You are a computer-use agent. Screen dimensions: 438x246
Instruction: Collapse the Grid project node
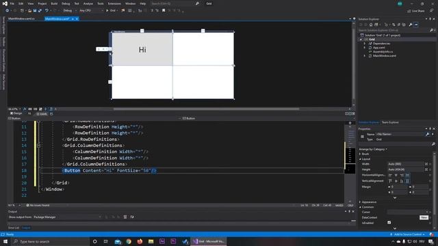pyautogui.click(x=361, y=40)
